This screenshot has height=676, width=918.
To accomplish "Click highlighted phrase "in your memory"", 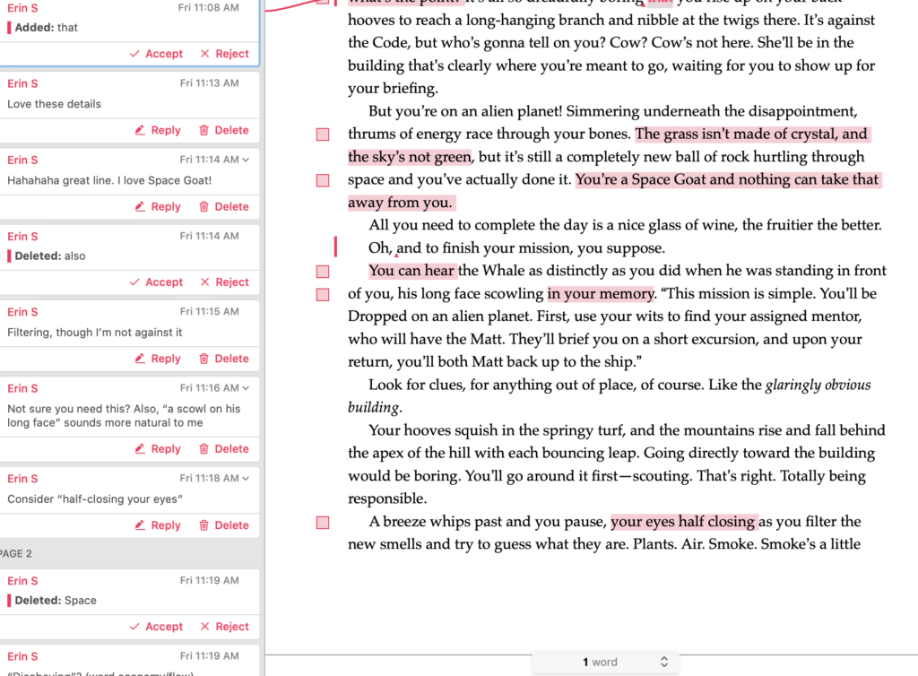I will pos(601,293).
